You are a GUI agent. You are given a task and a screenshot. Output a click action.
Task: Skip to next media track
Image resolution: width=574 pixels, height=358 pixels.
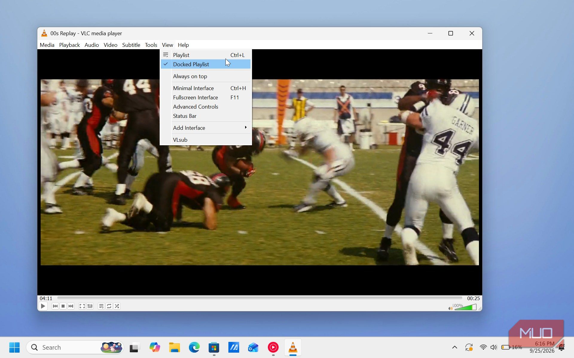(71, 306)
